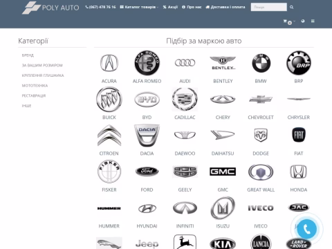Open the Hummer wordmark logo
This screenshot has width=332, height=249.
tap(109, 208)
